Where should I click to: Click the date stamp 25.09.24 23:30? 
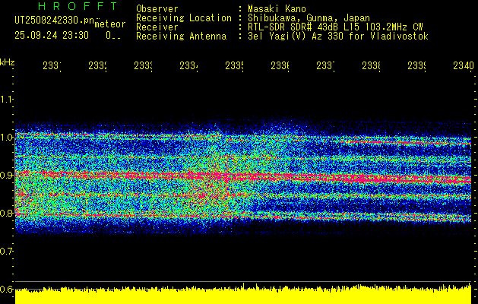52,36
